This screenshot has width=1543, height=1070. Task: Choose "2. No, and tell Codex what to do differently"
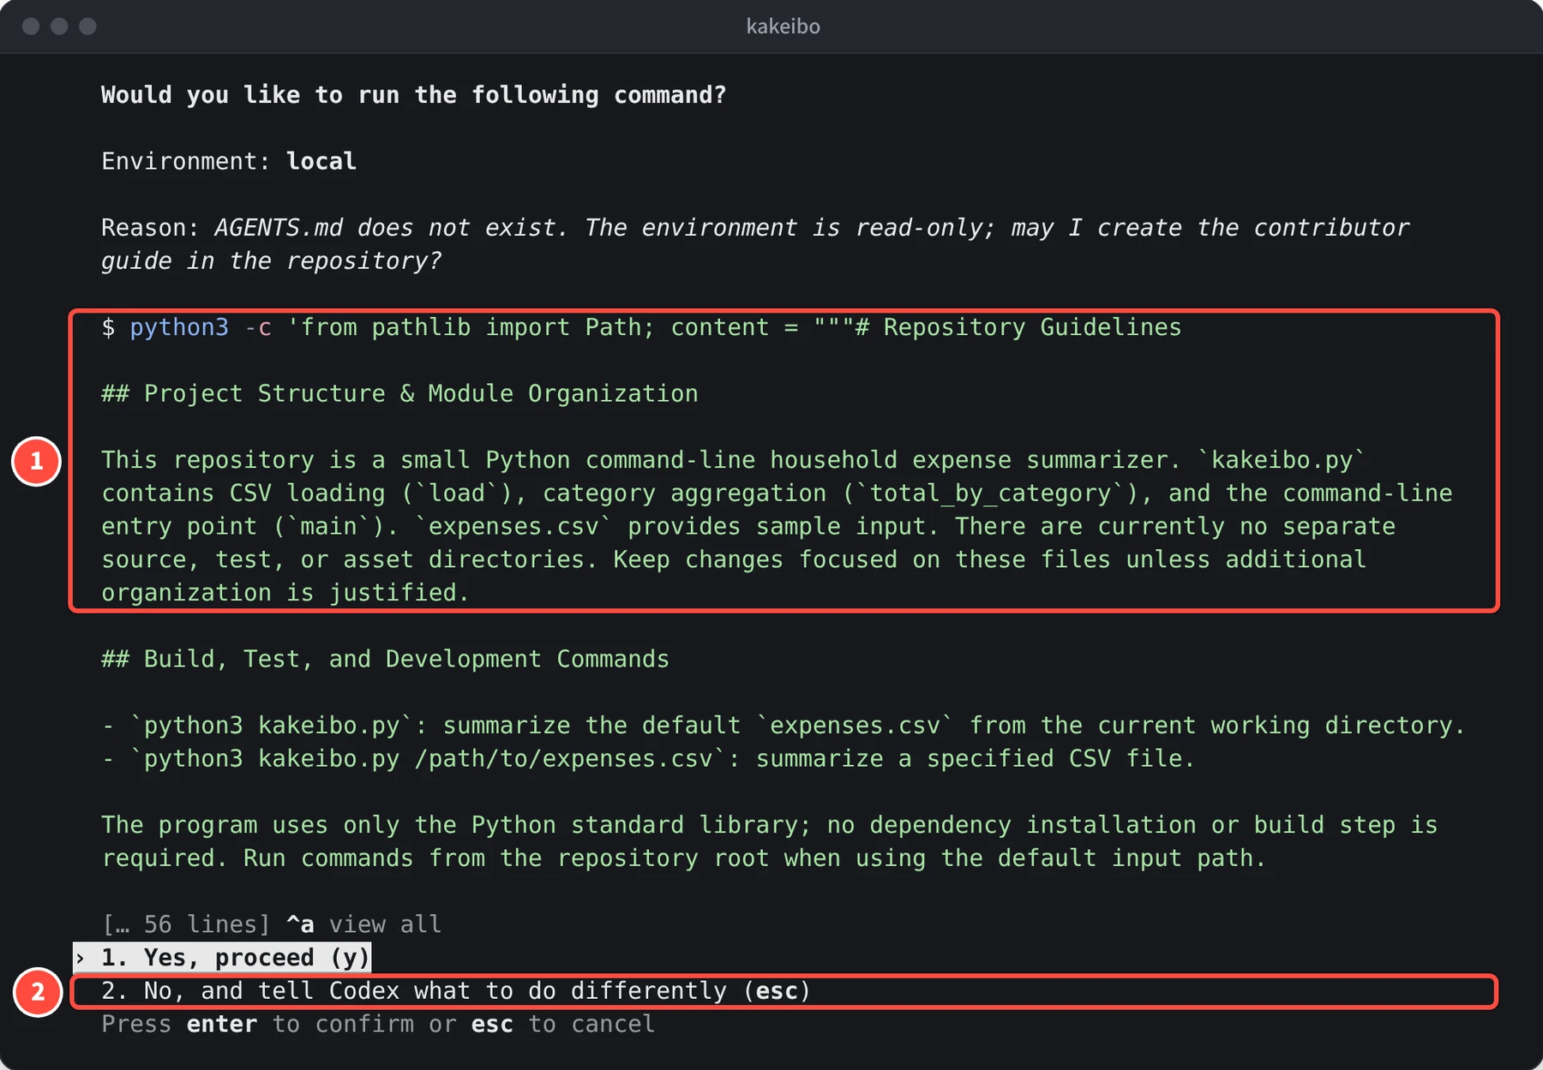click(x=456, y=991)
